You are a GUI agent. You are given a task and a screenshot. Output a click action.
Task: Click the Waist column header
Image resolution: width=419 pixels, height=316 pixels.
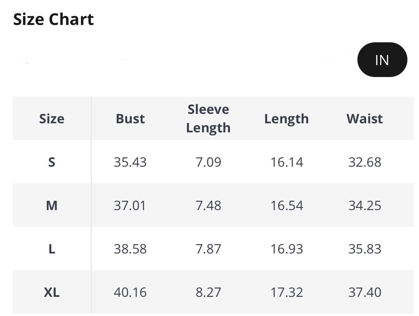365,119
